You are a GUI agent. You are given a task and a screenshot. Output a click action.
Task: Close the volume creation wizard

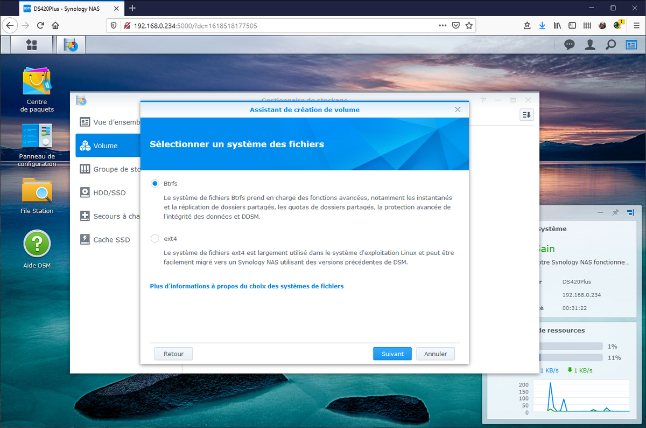458,109
